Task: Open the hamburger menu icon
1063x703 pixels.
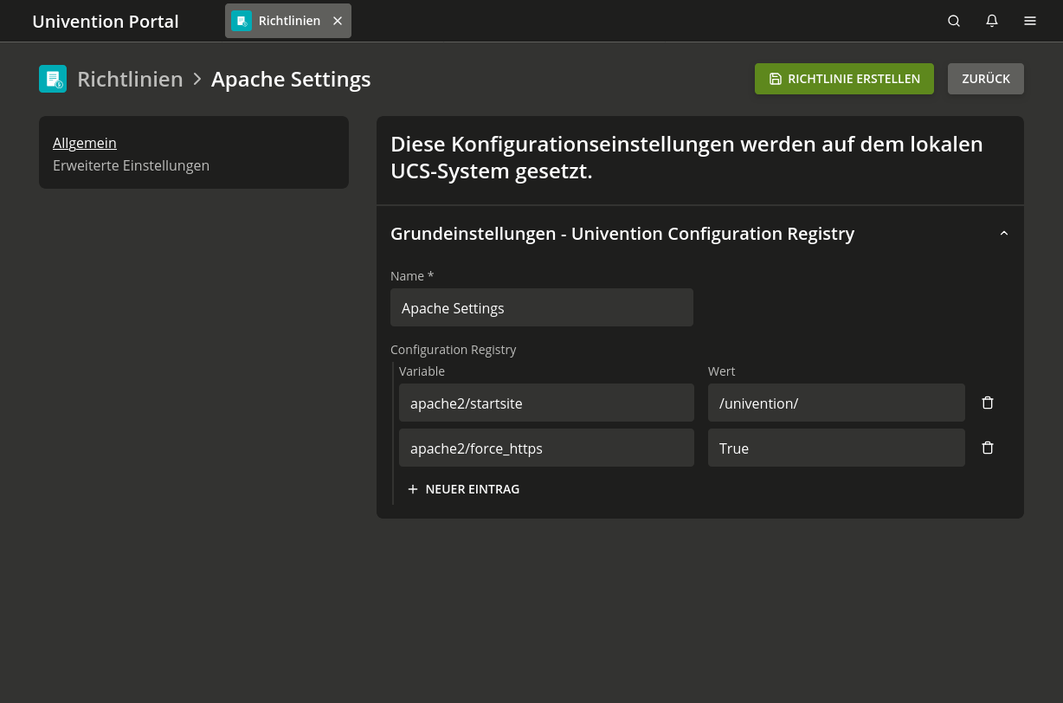Action: (x=1030, y=21)
